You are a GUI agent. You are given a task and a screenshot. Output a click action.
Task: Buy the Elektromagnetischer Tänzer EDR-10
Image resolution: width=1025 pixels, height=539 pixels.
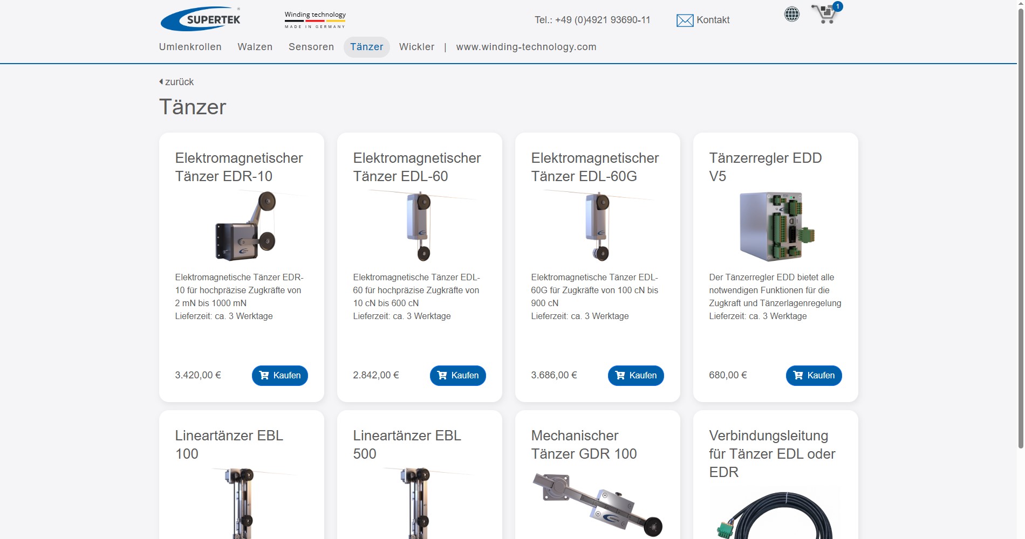click(279, 376)
